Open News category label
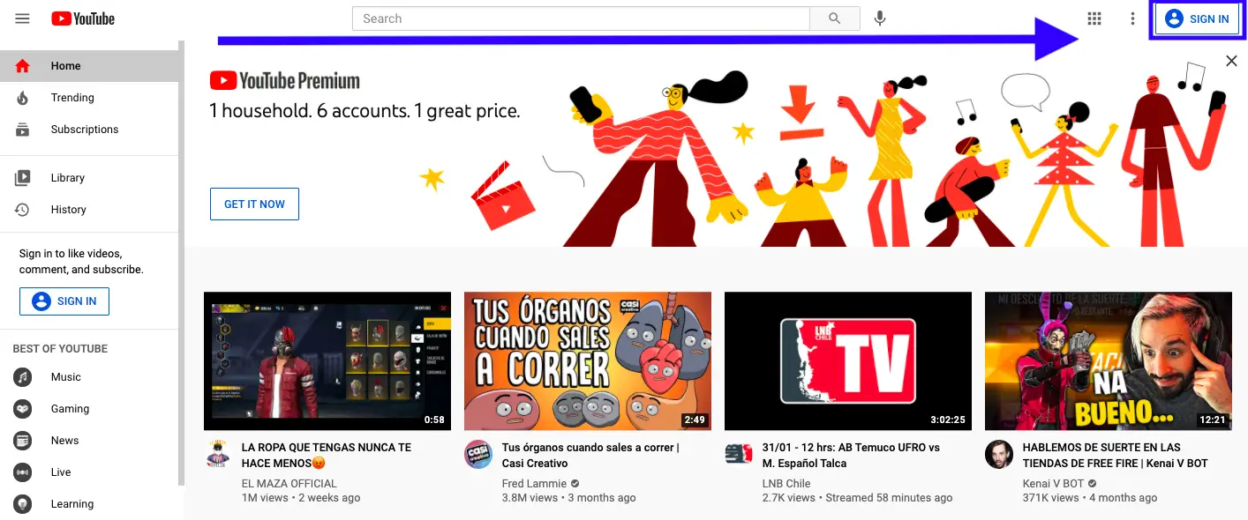 pos(65,441)
